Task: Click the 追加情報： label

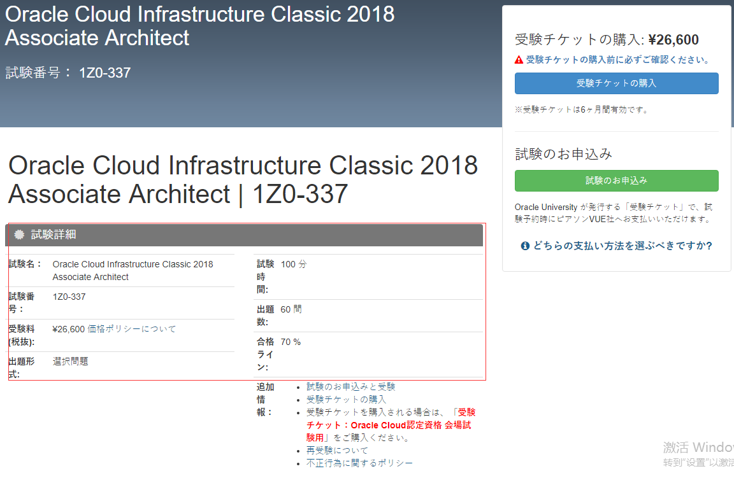Action: point(266,400)
